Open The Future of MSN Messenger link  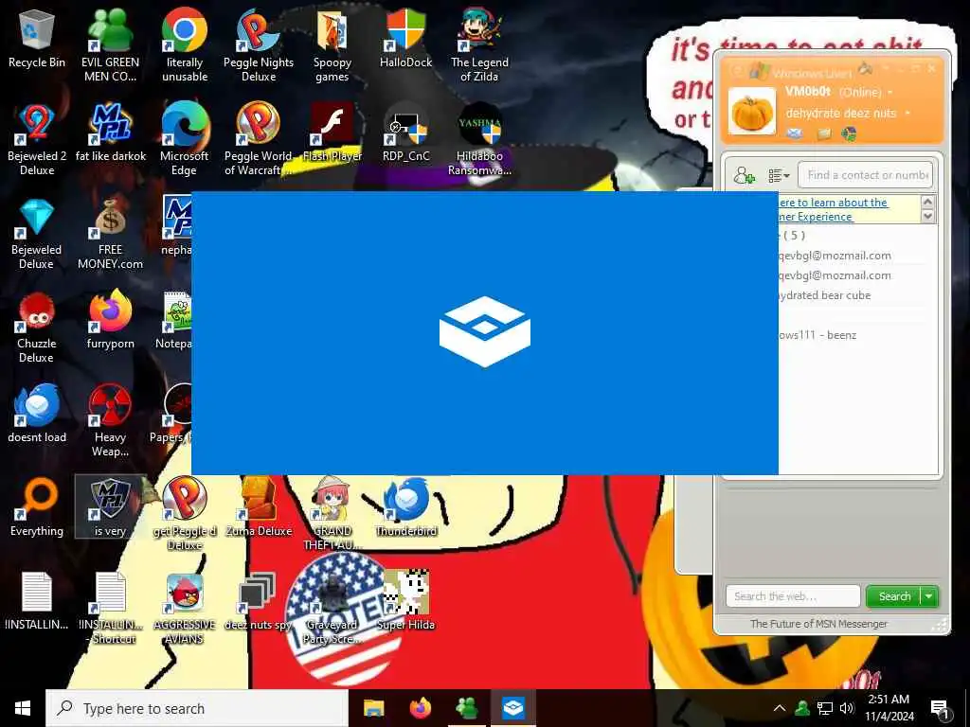tap(818, 624)
